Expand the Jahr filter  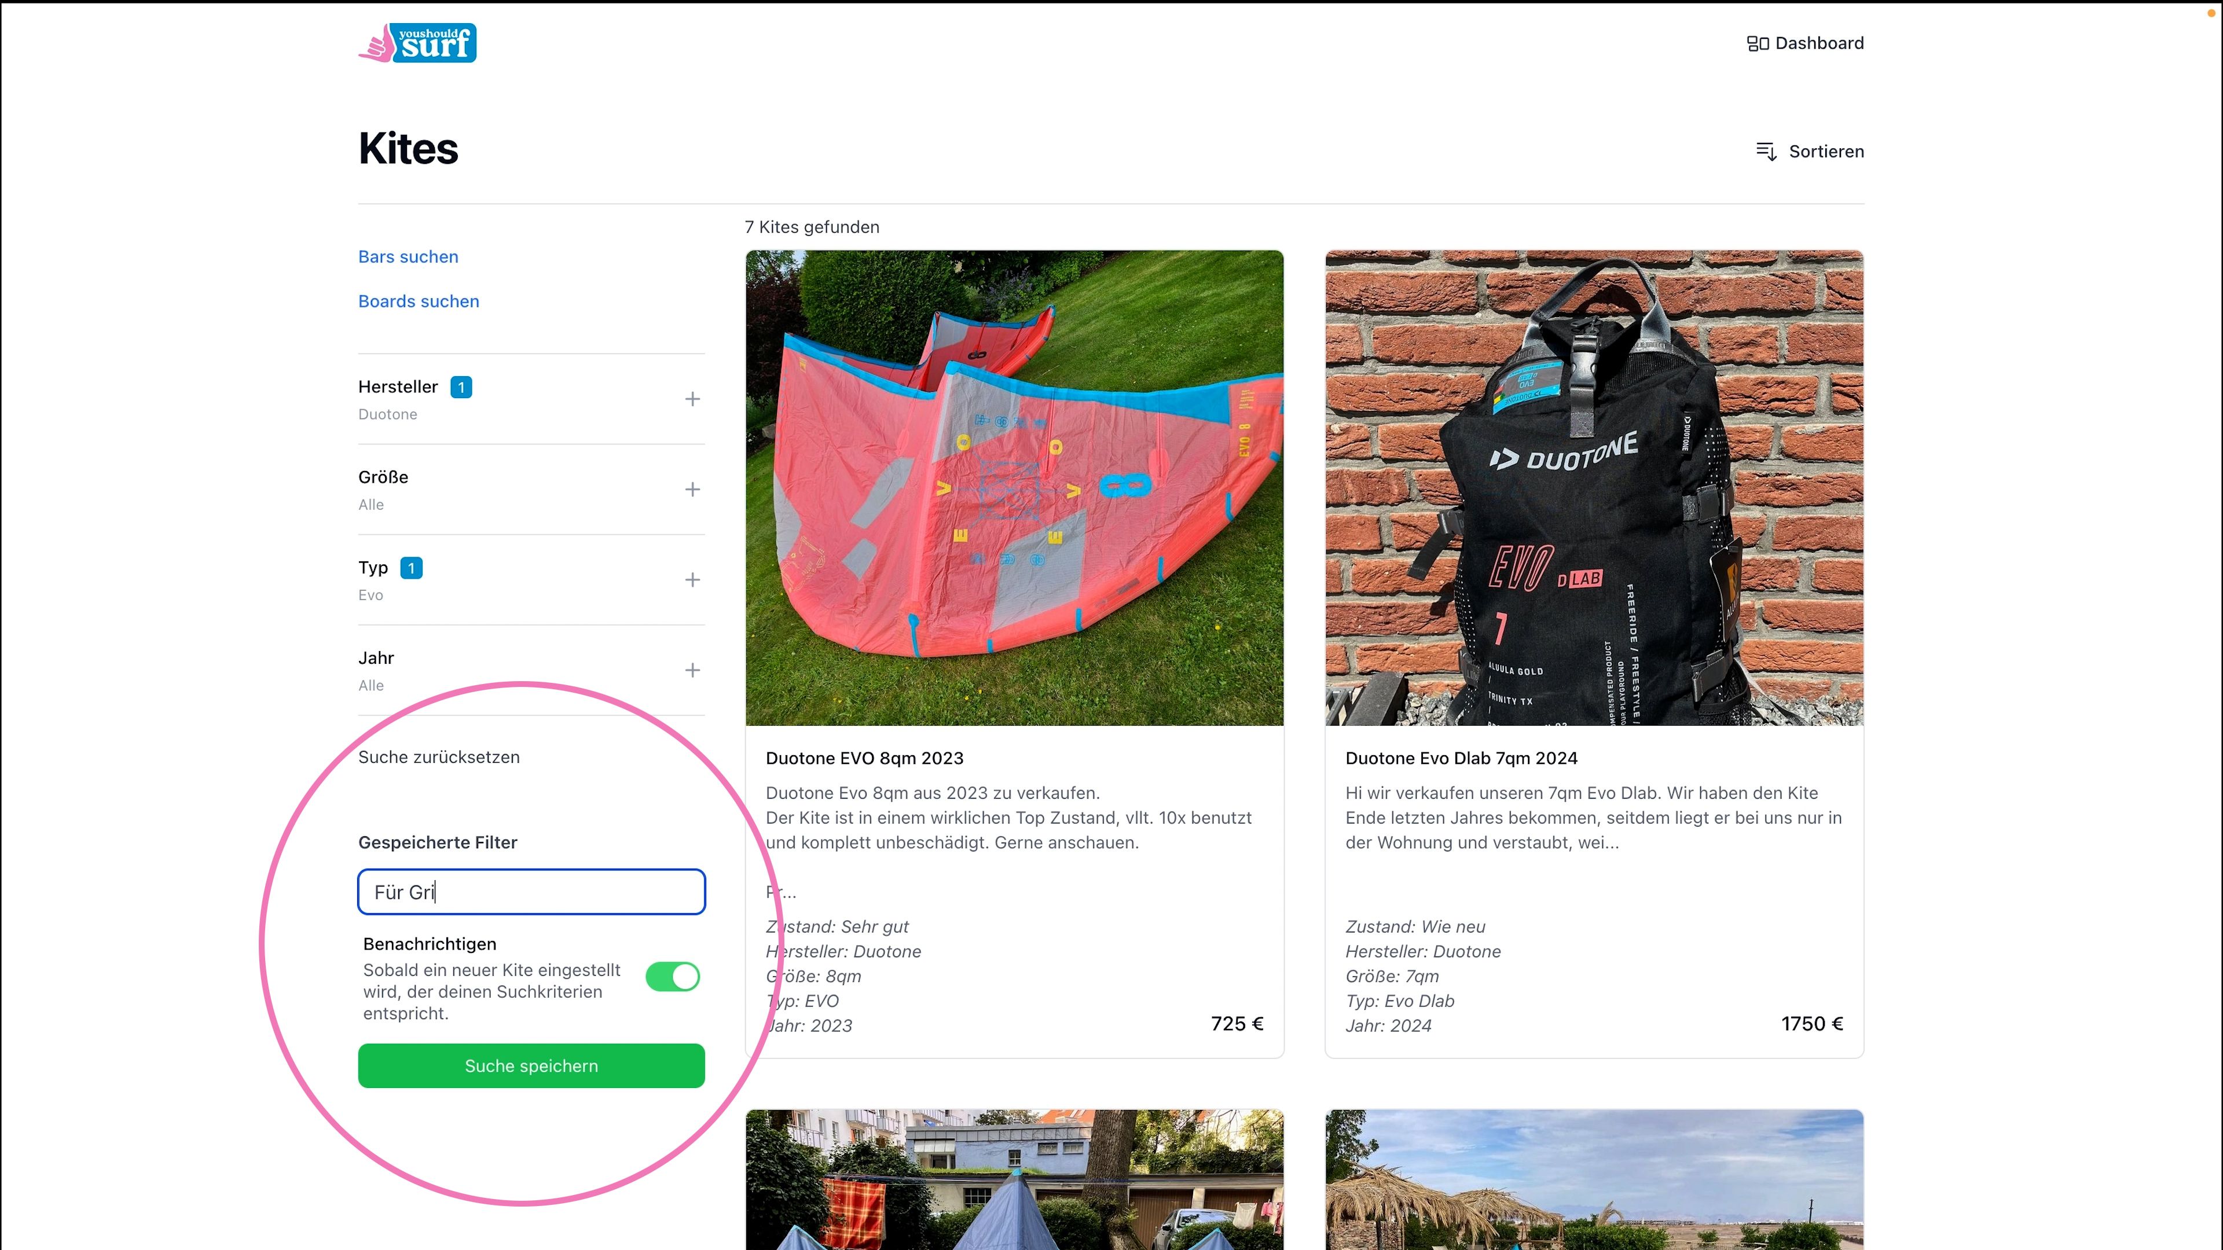[x=692, y=670]
